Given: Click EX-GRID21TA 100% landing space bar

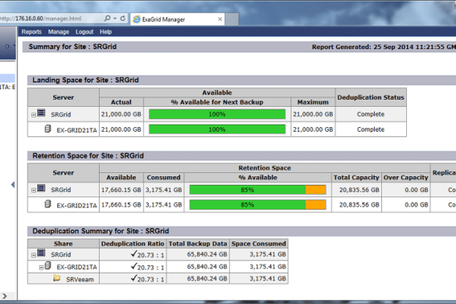Looking at the screenshot, I should pyautogui.click(x=217, y=129).
